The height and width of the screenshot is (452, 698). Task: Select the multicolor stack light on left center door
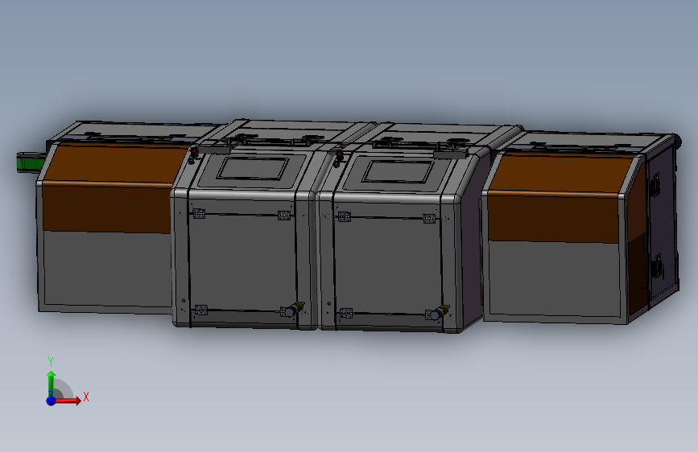point(294,309)
